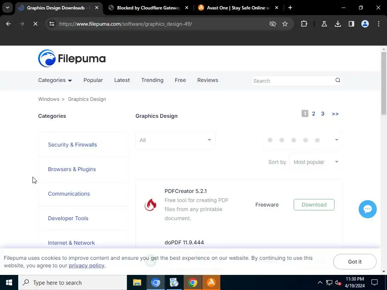Viewport: 387px width, 290px height.
Task: Open Internet & Network category
Action: click(x=71, y=243)
